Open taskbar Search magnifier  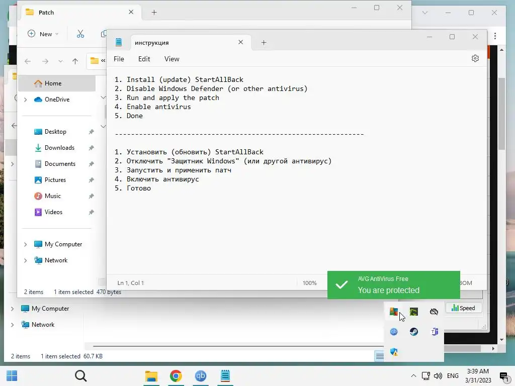click(80, 375)
